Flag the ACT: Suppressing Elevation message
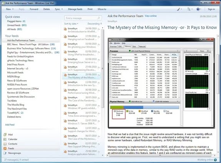 pyautogui.click(x=99, y=67)
